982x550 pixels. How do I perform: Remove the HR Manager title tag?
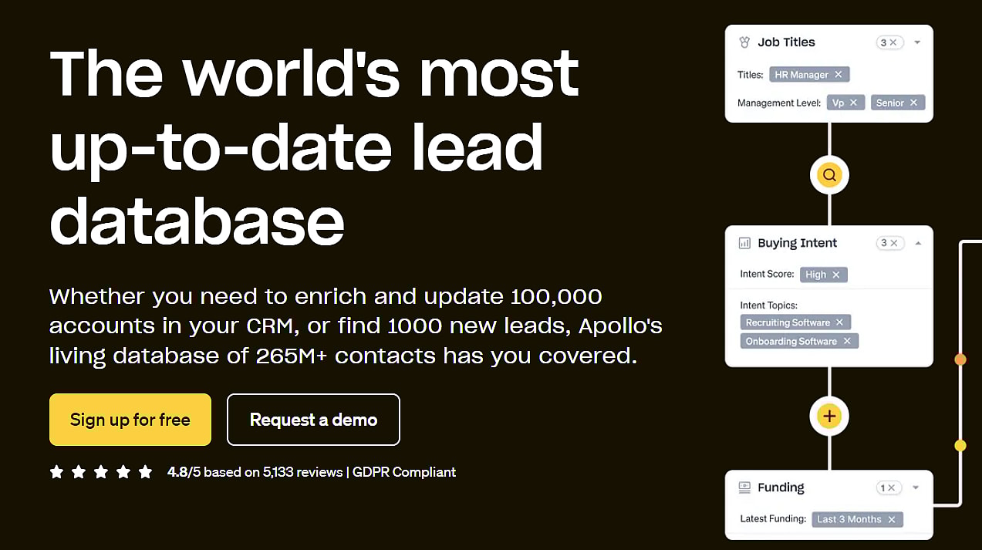[839, 75]
